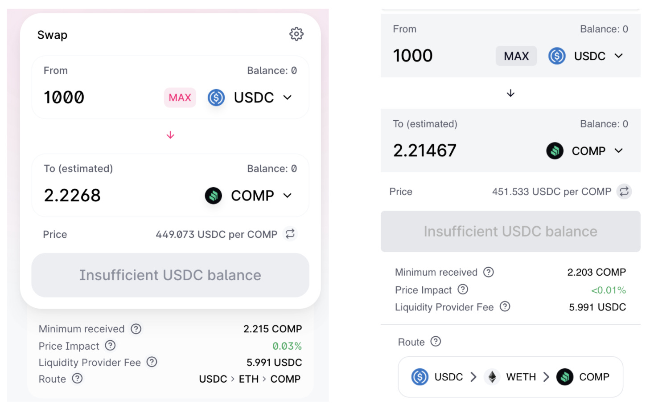The width and height of the screenshot is (650, 408).
Task: Open swap settings gear icon
Action: [x=296, y=34]
